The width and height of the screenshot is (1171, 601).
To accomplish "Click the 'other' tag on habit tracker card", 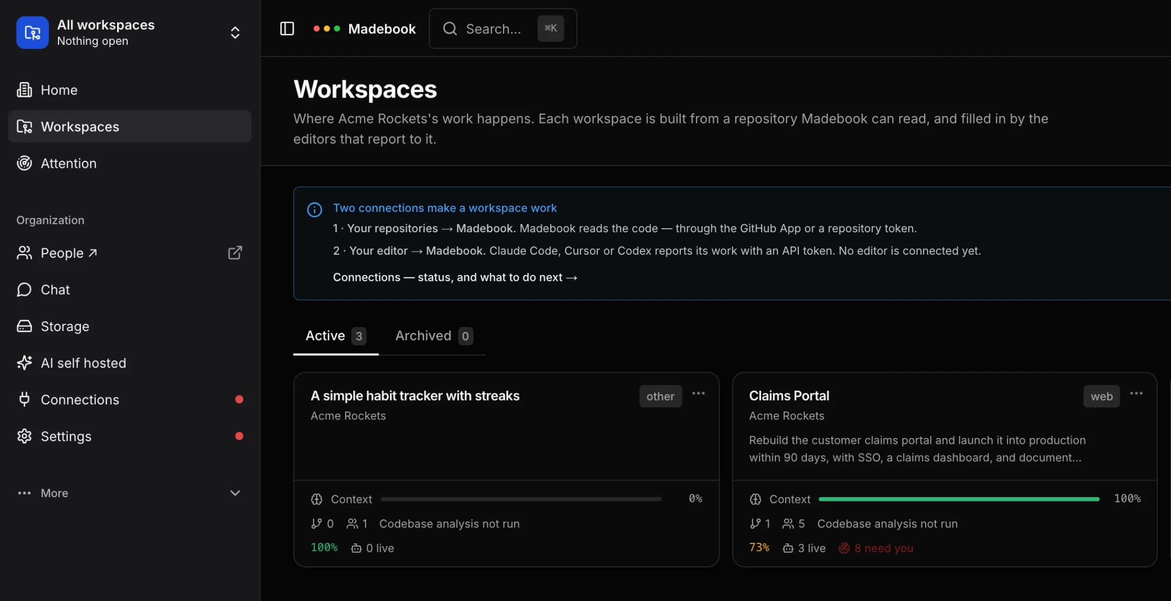I will point(660,396).
